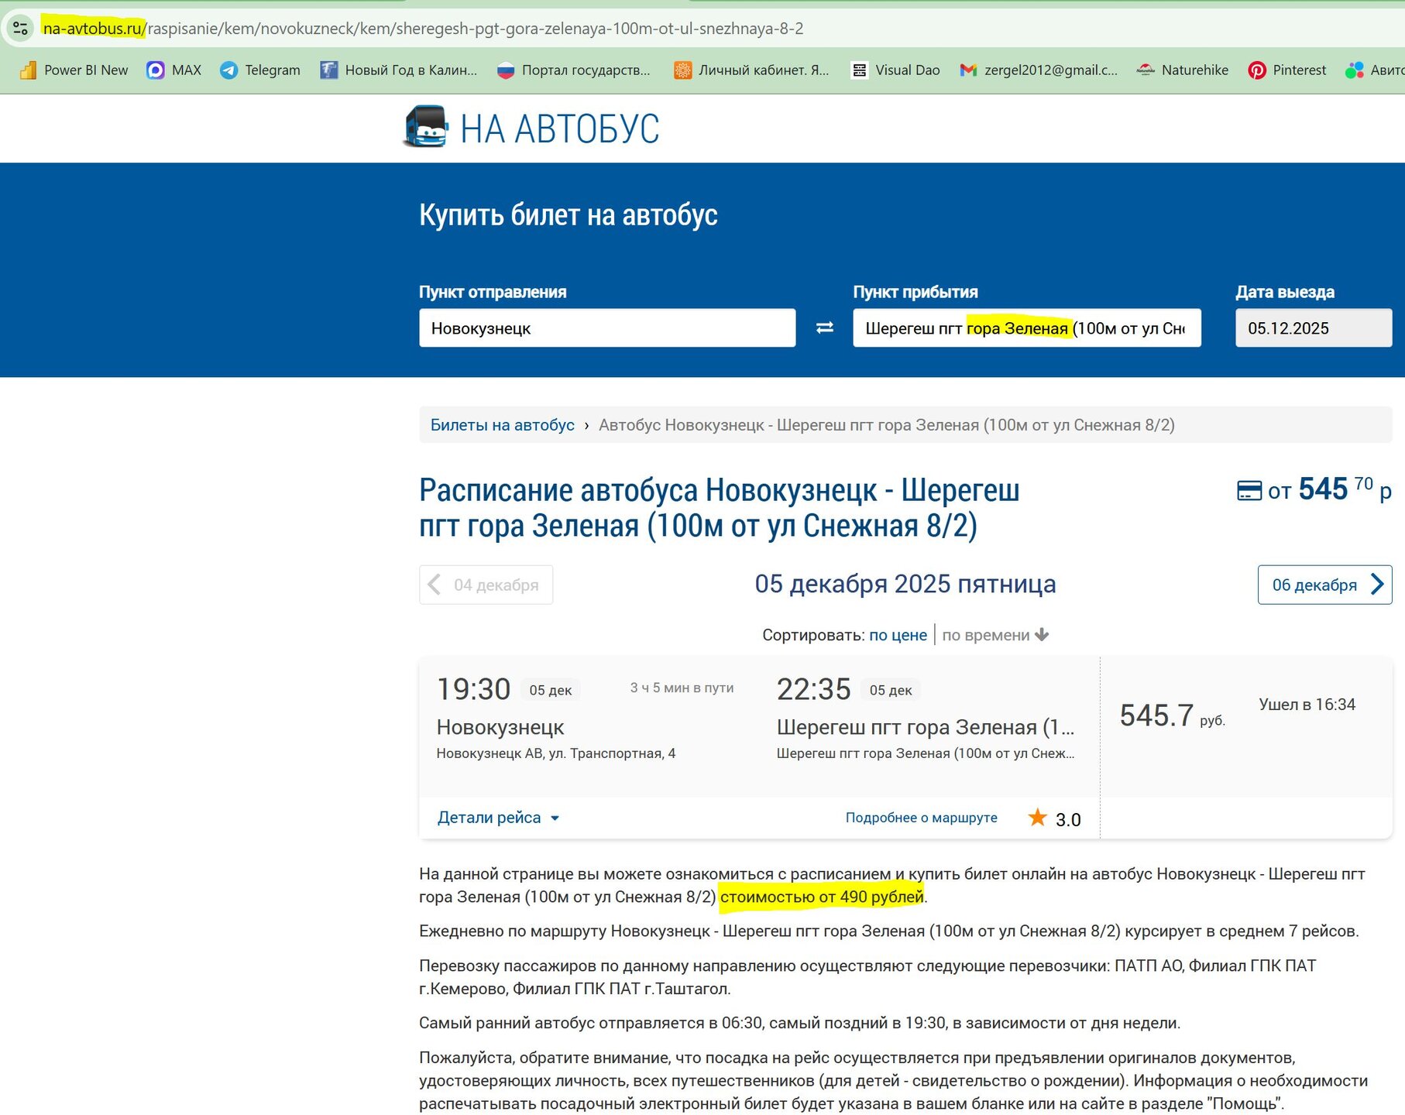
Task: Open the Naturehike bookmark
Action: pyautogui.click(x=1183, y=70)
